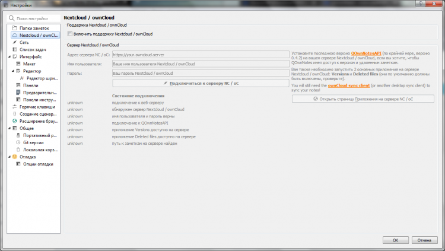Collapse the Общее tree branch
The image size is (445, 251).
click(9, 128)
